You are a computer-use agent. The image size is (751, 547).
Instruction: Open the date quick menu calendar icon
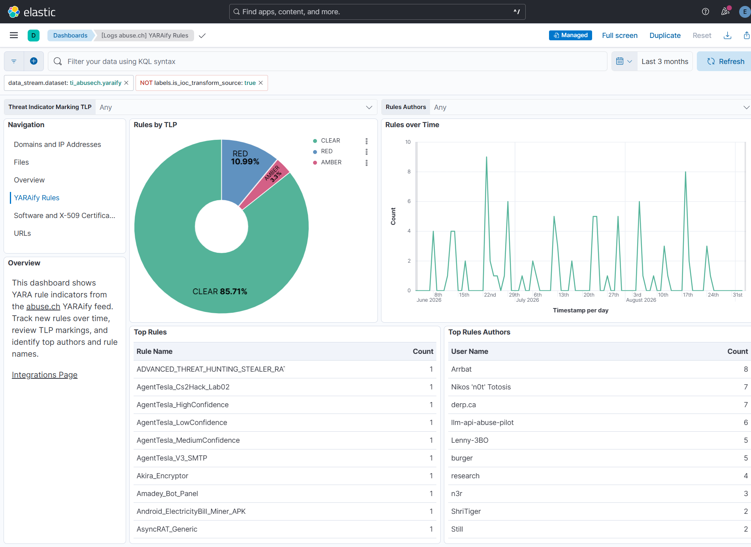click(x=624, y=61)
